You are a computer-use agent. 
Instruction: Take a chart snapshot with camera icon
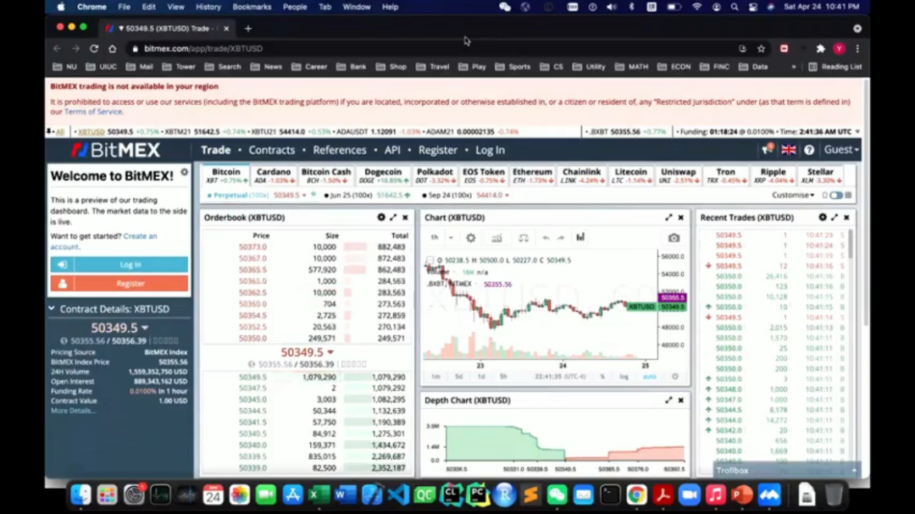pos(674,238)
